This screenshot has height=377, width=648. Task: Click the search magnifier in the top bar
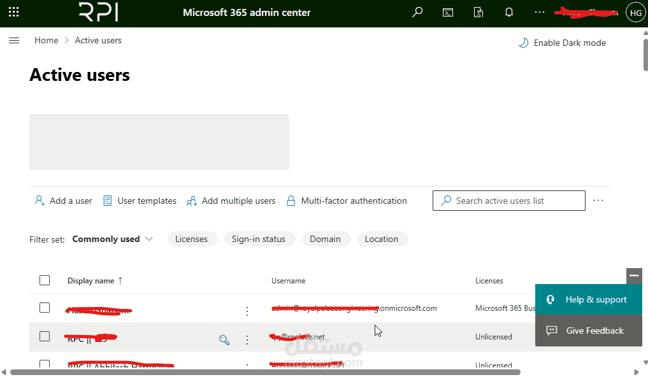pos(417,12)
